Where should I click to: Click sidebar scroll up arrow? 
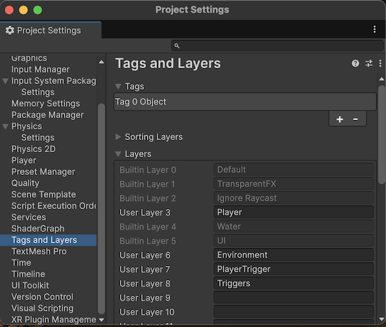[x=101, y=62]
